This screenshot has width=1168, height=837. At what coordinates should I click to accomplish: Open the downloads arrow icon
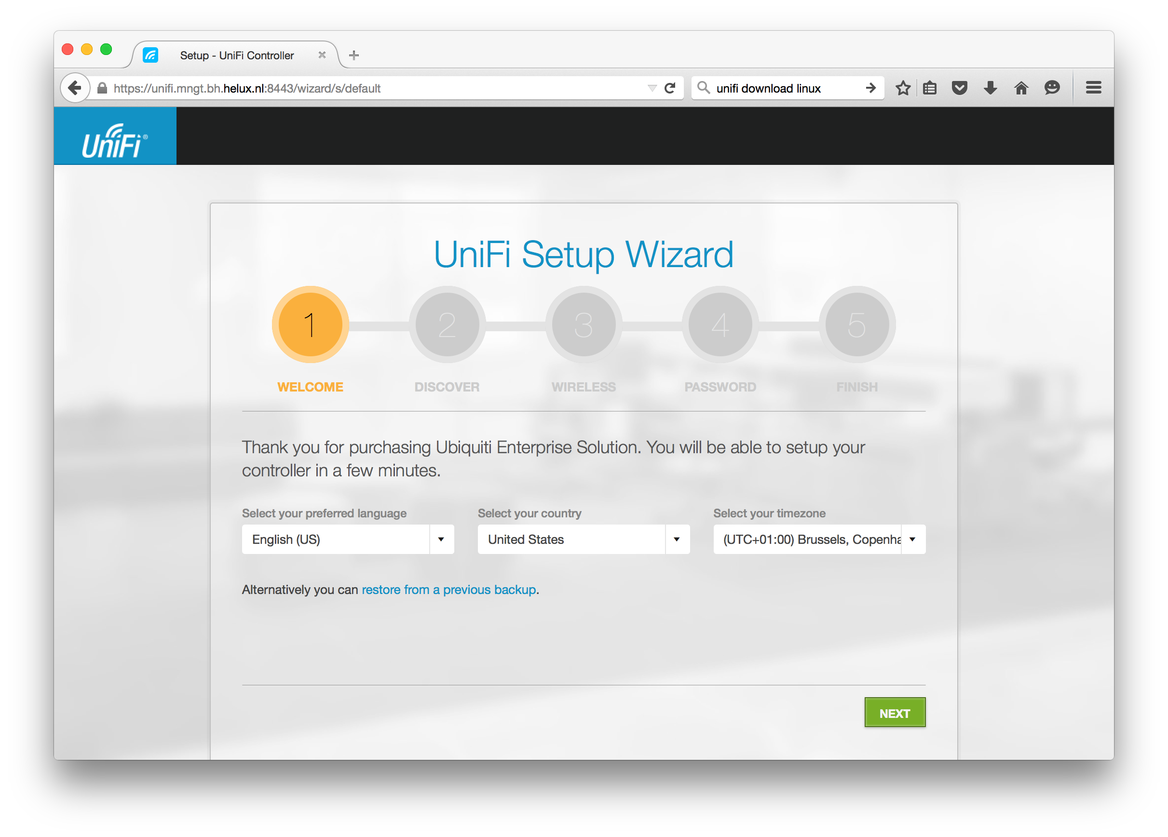pos(990,88)
